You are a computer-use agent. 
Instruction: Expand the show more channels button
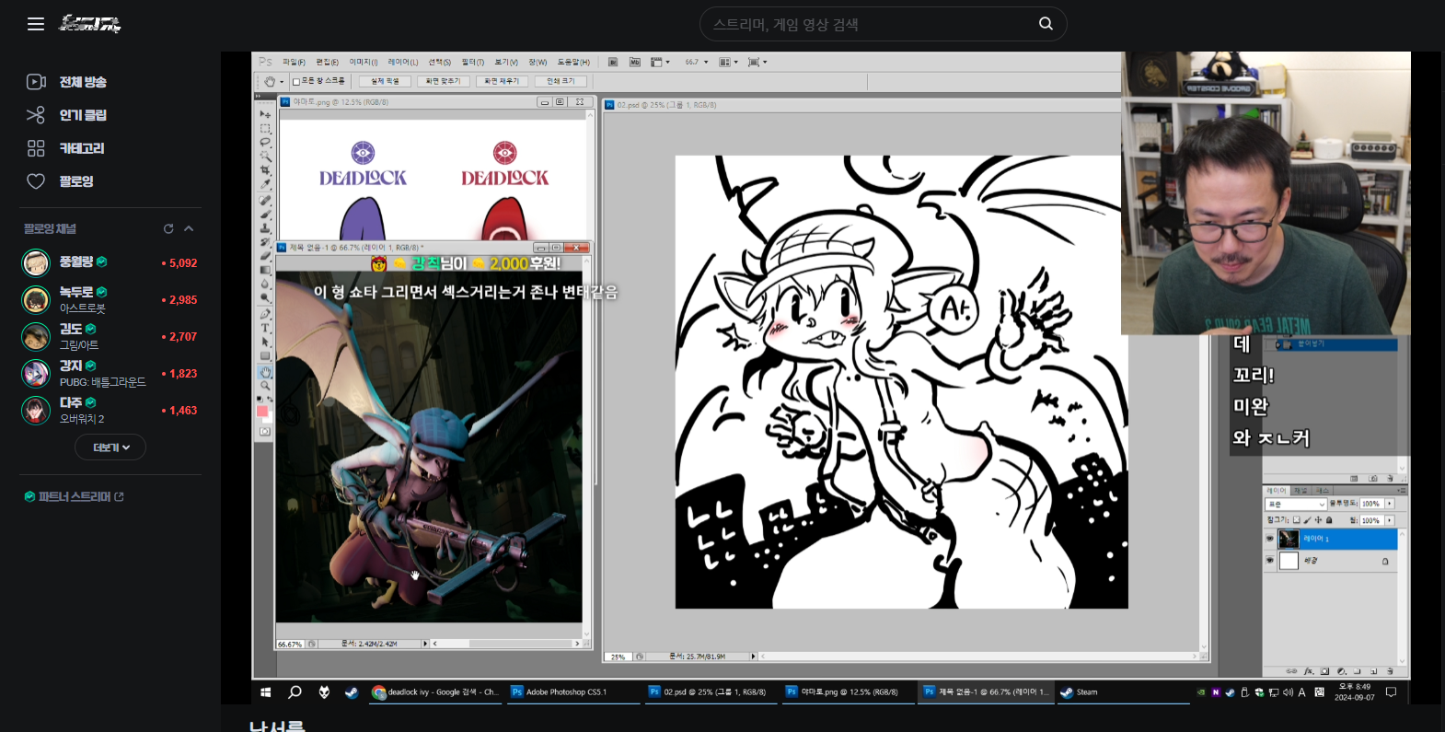point(110,447)
